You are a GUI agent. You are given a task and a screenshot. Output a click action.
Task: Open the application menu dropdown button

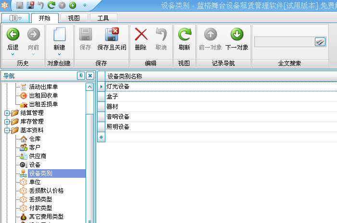coord(15,18)
